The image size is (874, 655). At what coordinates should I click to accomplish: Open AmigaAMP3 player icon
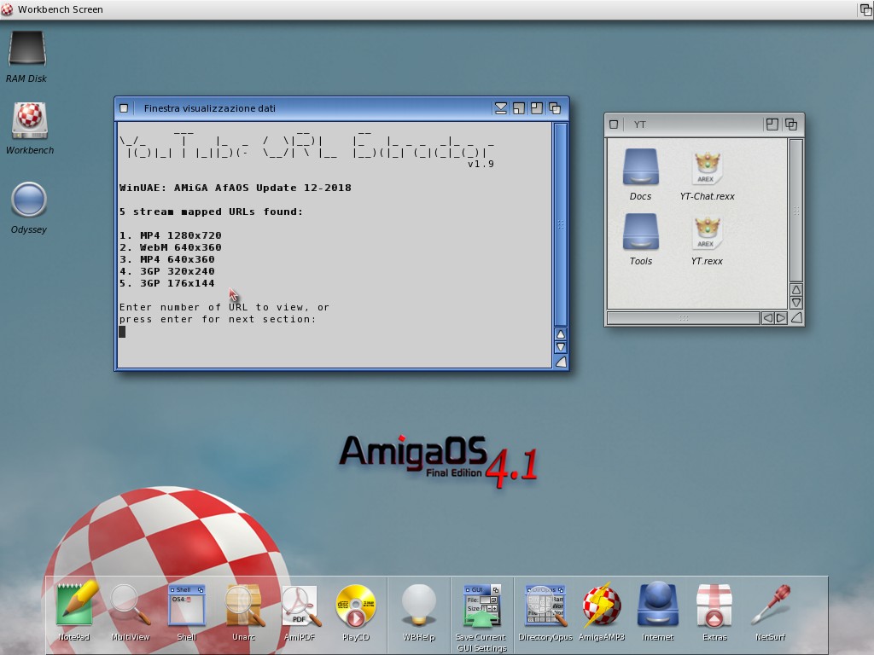602,606
